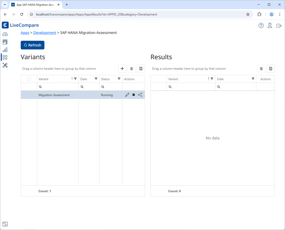The height and width of the screenshot is (230, 285).
Task: Toggle the layout panel icon at bottom left
Action: click(x=5, y=224)
